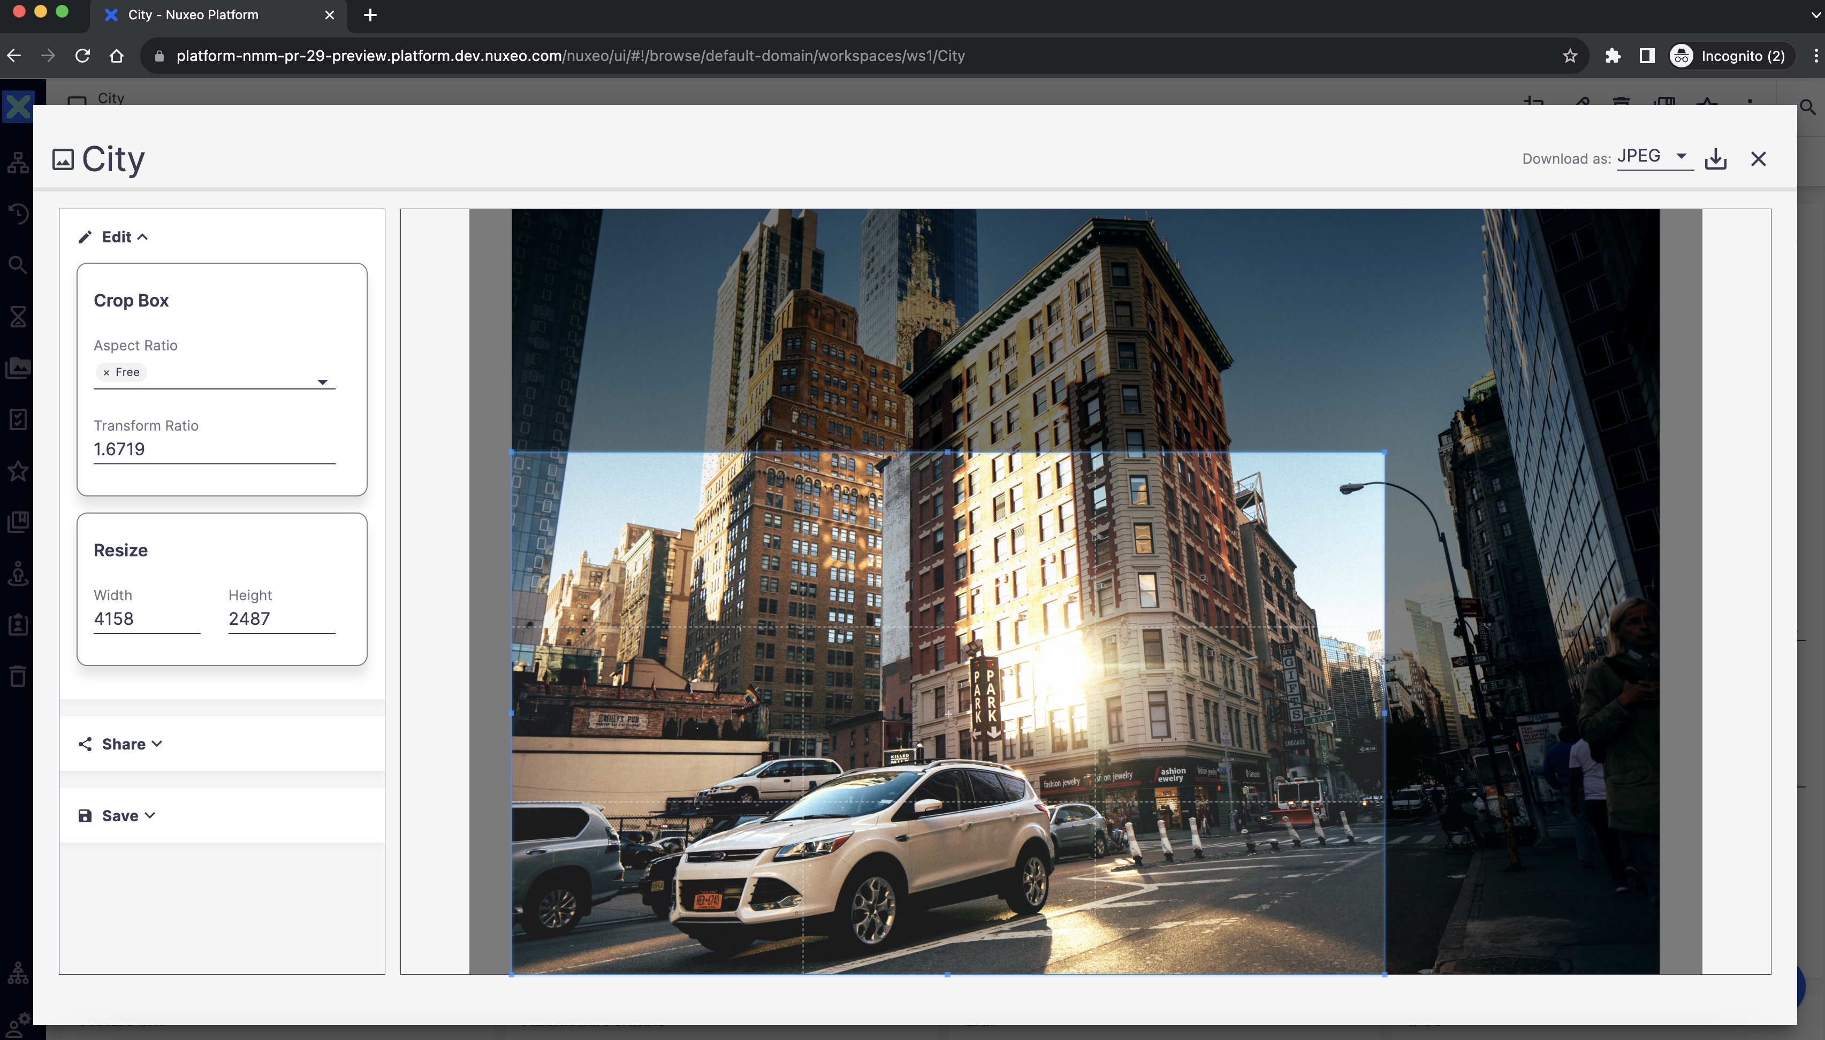
Task: Open the browser extensions puzzle icon
Action: click(x=1612, y=56)
